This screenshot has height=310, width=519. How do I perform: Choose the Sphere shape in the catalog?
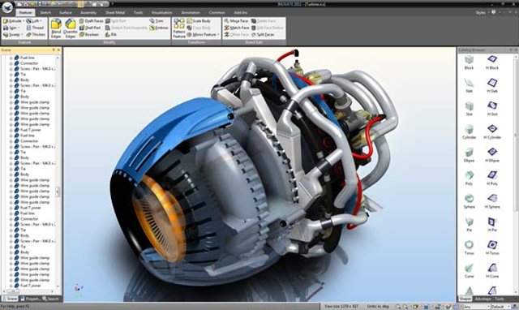tap(469, 201)
